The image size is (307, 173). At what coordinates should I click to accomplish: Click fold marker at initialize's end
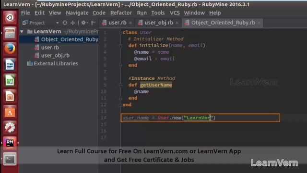[120, 65]
